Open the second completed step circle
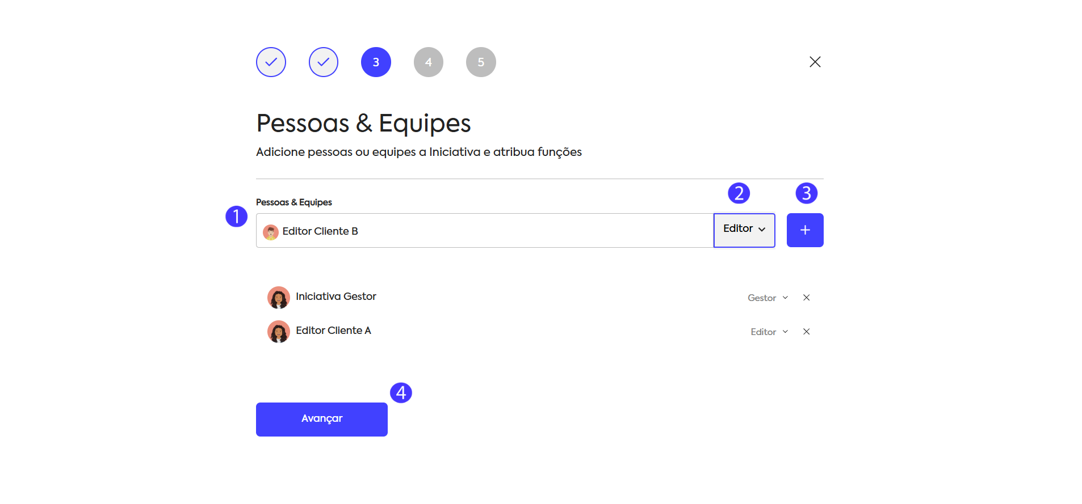 point(324,62)
